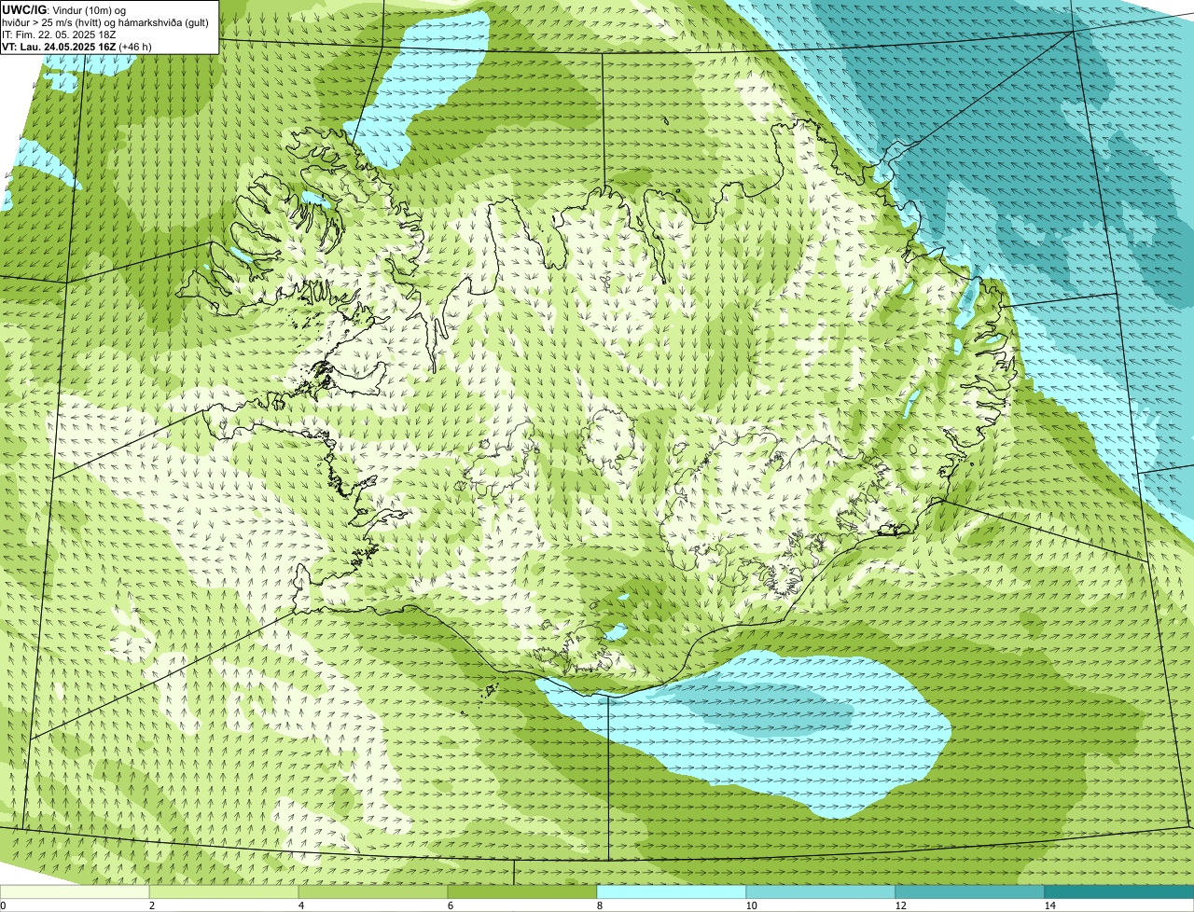Click the light green 2–4 m/s legend segment
The height and width of the screenshot is (912, 1194).
pyautogui.click(x=224, y=892)
